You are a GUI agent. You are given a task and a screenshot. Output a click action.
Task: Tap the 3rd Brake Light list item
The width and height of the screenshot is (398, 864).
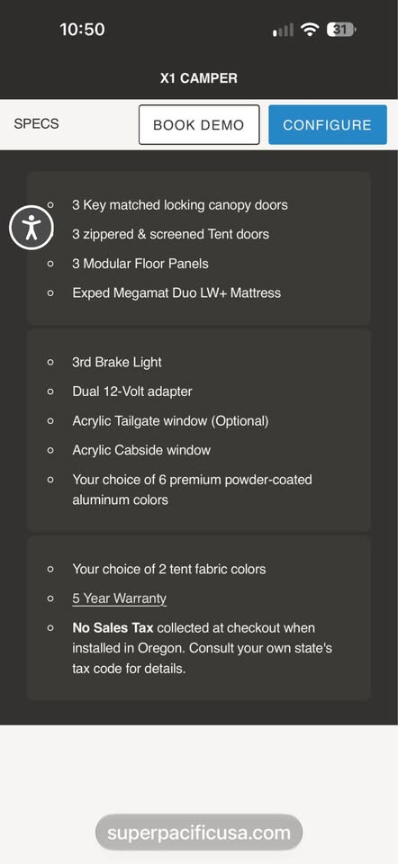click(117, 362)
